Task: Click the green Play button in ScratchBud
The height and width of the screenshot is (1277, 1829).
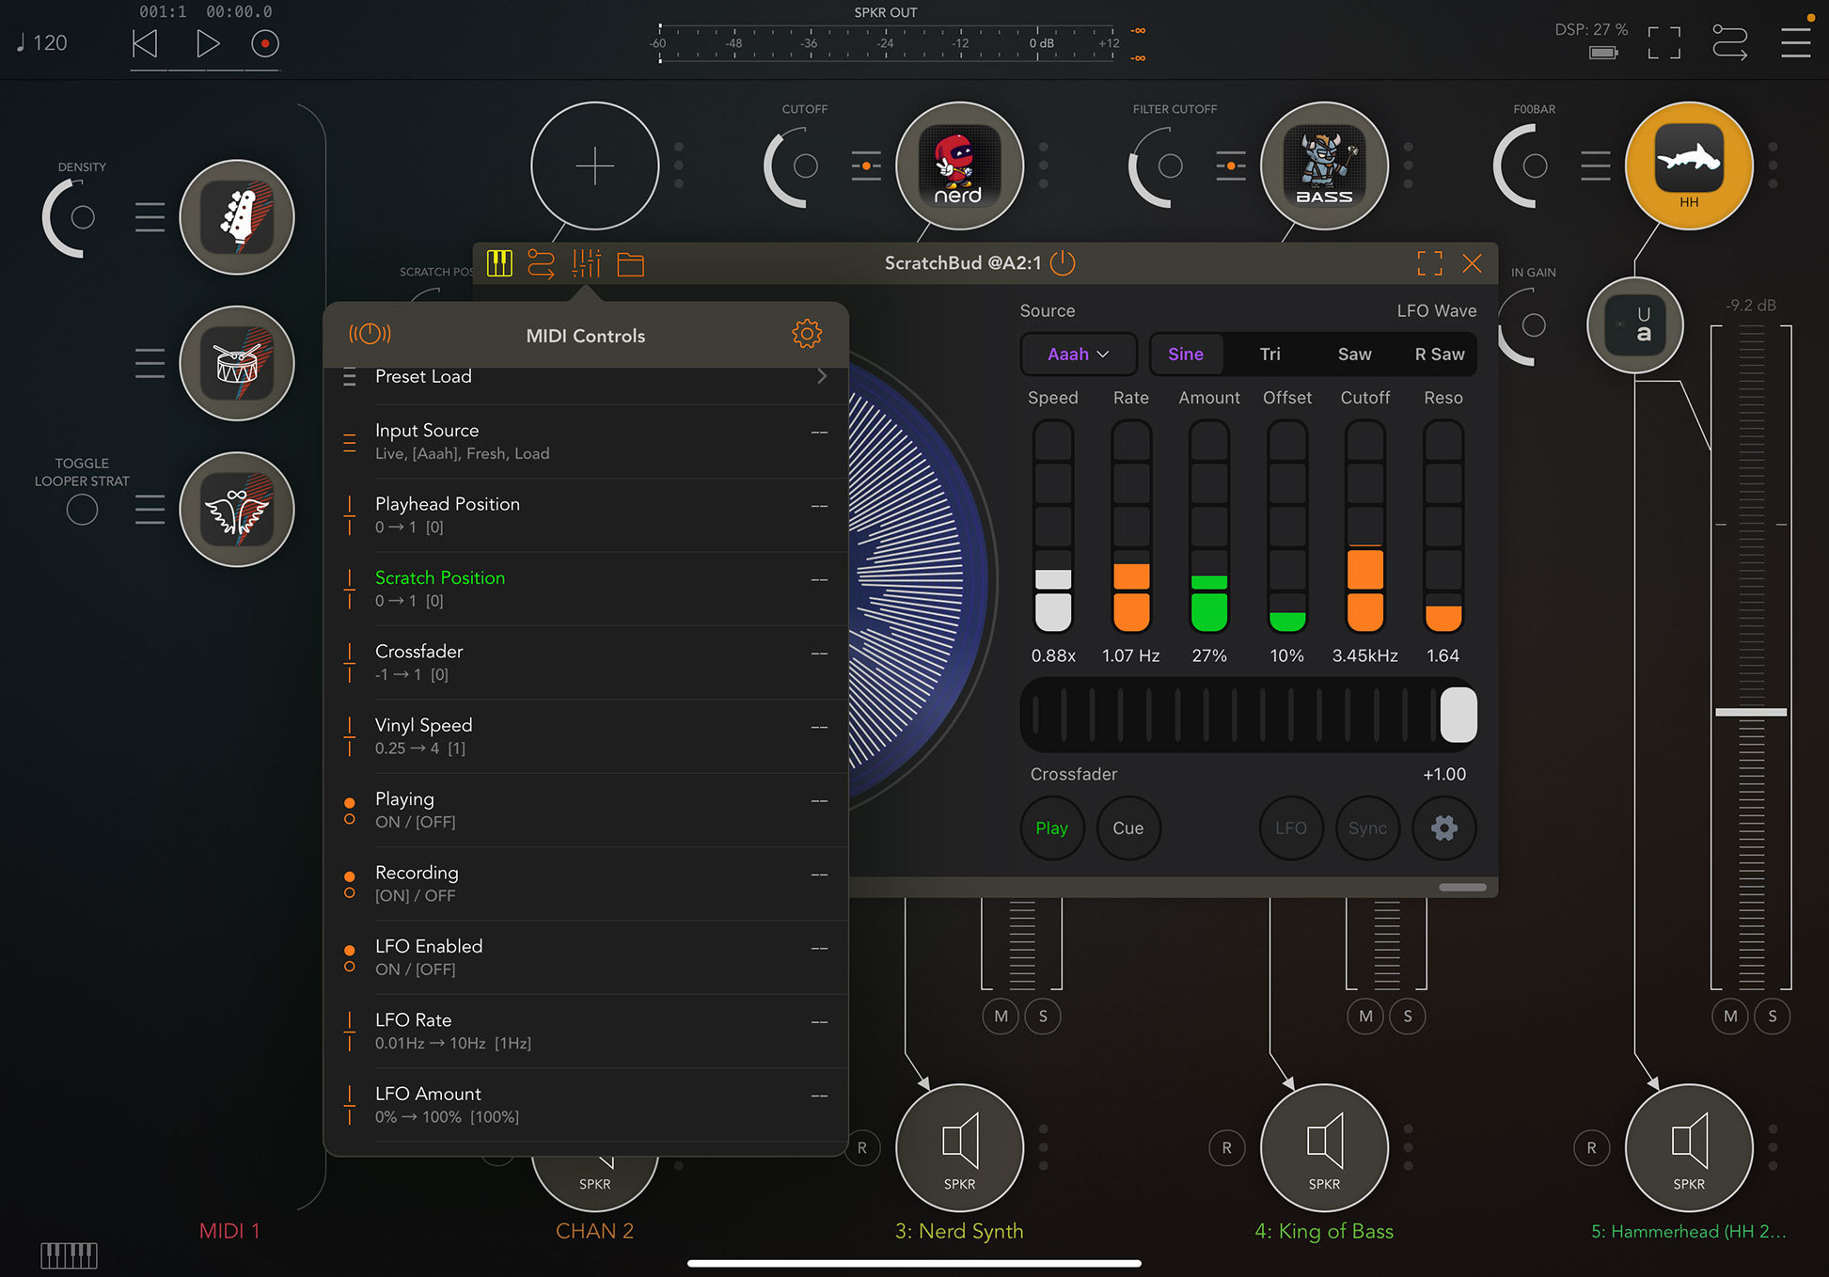Action: pos(1051,828)
